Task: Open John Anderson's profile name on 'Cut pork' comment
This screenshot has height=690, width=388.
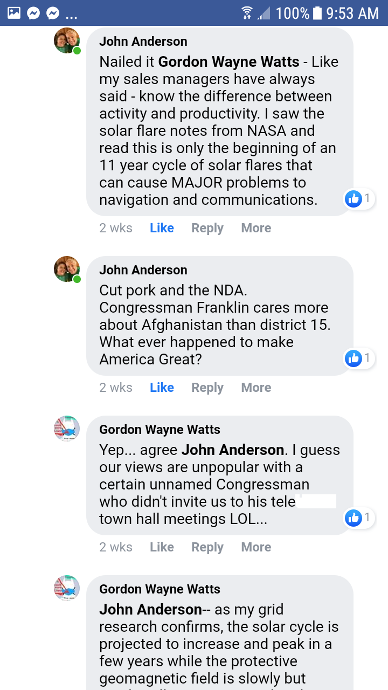Action: pos(143,270)
